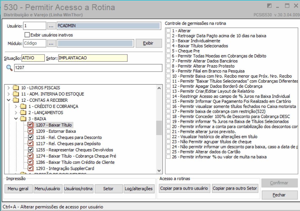Screen dimensions: 300x211
Task: Toggle checkbox 1274 - Baixar Título Cobrança Cheque Pré
Action: coord(30,156)
